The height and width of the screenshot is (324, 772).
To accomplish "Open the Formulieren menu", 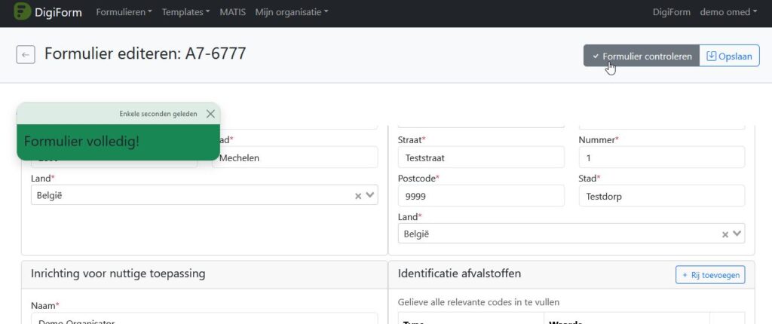I will pos(124,12).
